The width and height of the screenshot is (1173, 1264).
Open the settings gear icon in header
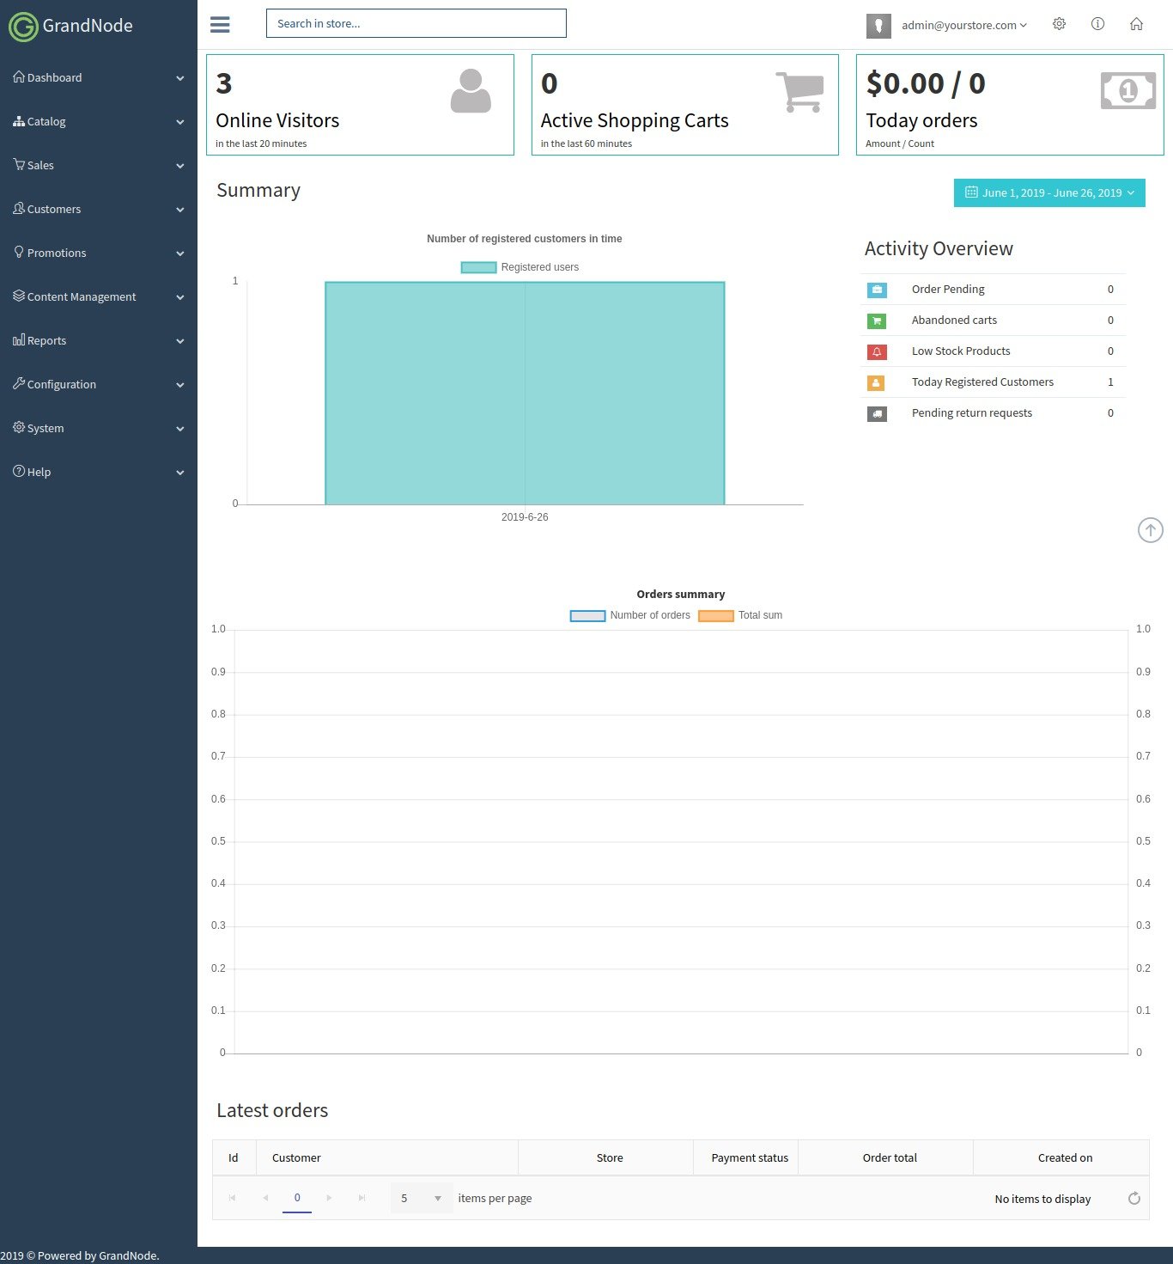1059,24
